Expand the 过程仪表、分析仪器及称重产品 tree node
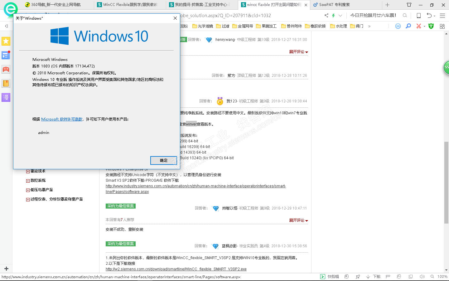The width and height of the screenshot is (449, 281). [x=28, y=200]
